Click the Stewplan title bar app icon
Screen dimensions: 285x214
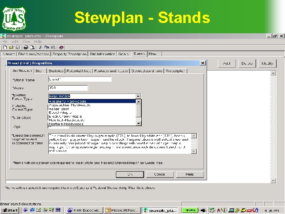click(3, 36)
